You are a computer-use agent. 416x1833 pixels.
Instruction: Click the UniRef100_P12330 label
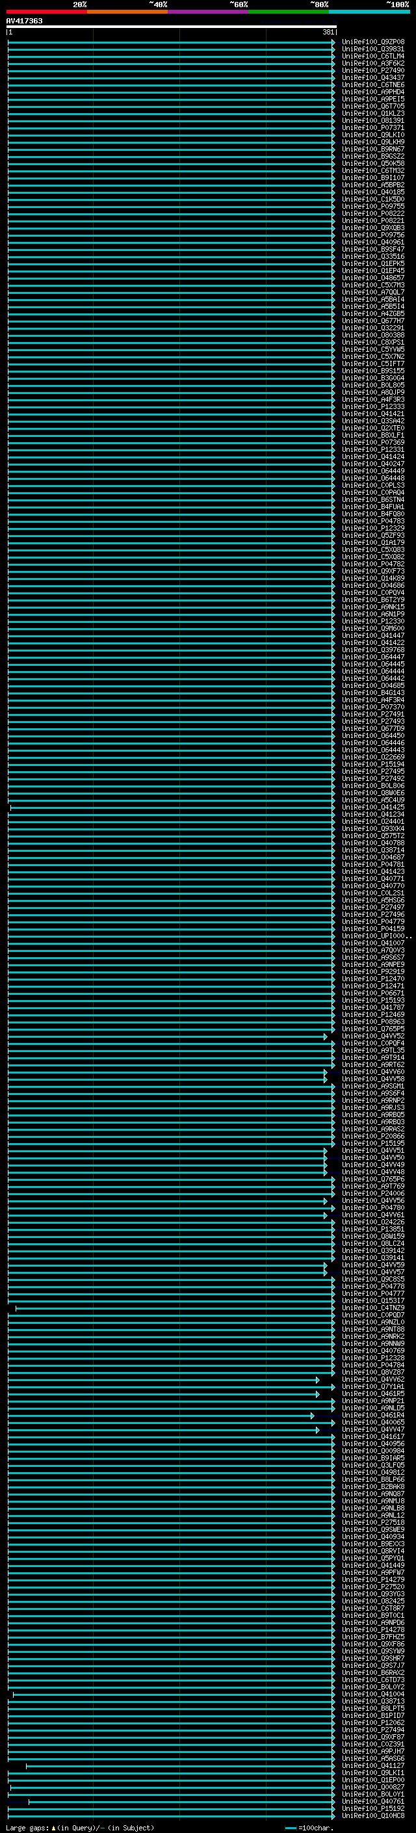click(372, 621)
